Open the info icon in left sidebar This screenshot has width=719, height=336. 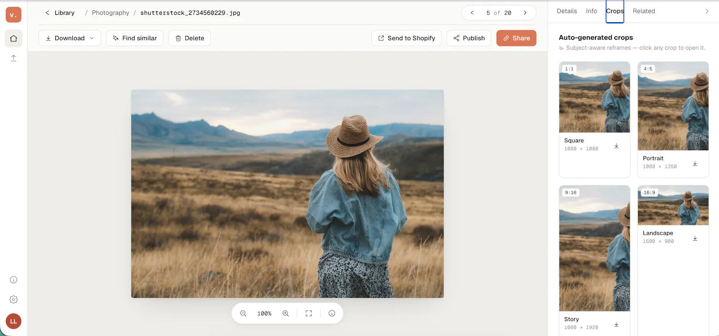pyautogui.click(x=13, y=280)
